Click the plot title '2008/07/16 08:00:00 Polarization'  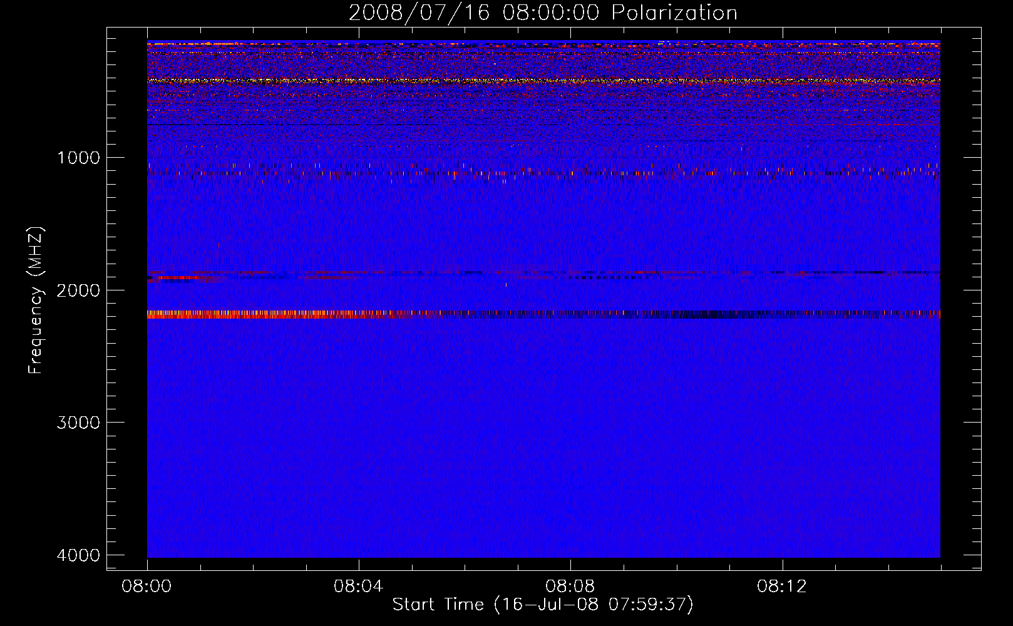pyautogui.click(x=543, y=13)
